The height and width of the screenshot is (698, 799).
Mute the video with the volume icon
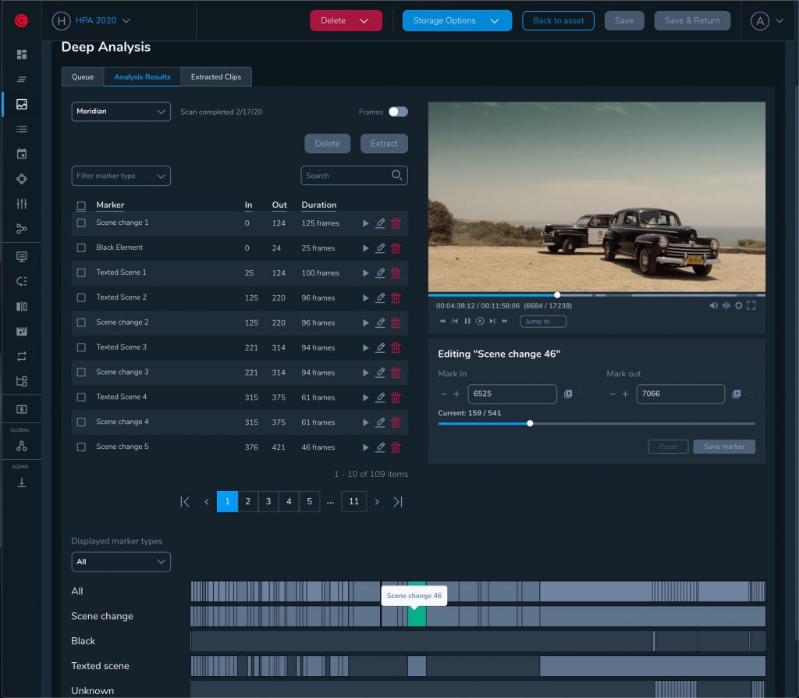click(x=713, y=305)
